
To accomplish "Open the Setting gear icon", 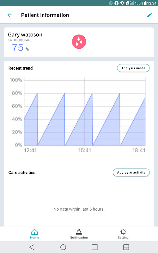I will (123, 232).
